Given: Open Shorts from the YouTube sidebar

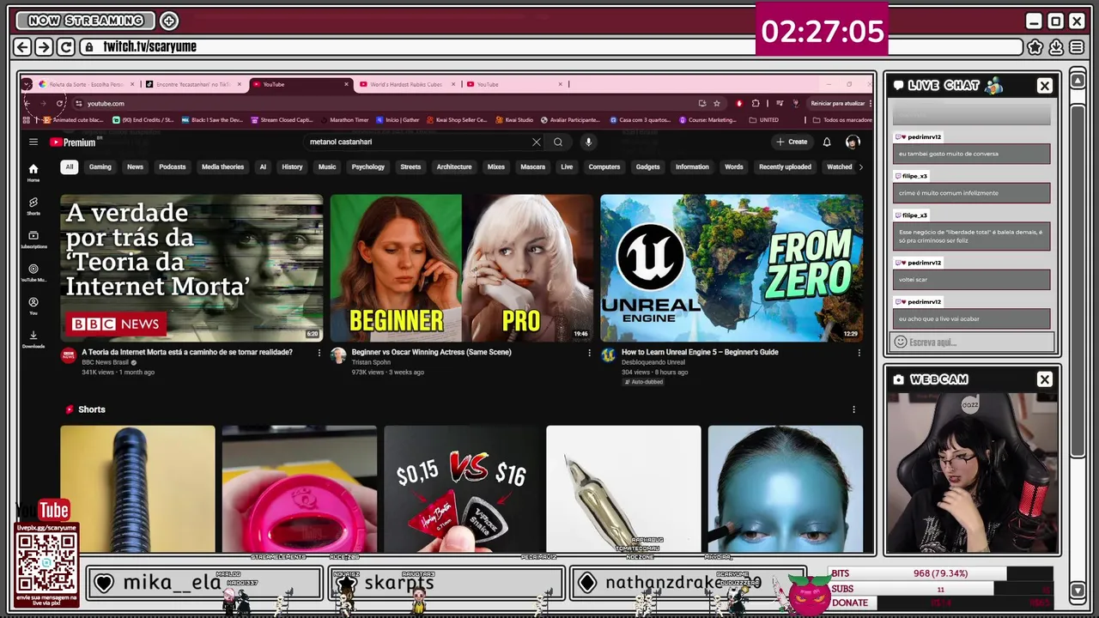Looking at the screenshot, I should (33, 206).
